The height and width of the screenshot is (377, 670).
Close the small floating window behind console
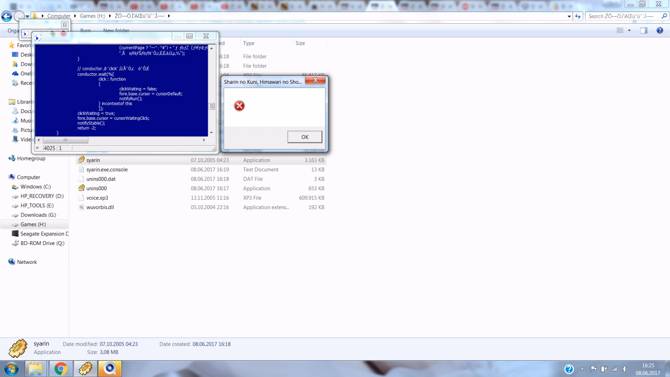64,25
